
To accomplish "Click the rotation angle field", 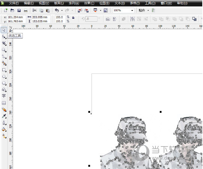I will coord(91,19).
